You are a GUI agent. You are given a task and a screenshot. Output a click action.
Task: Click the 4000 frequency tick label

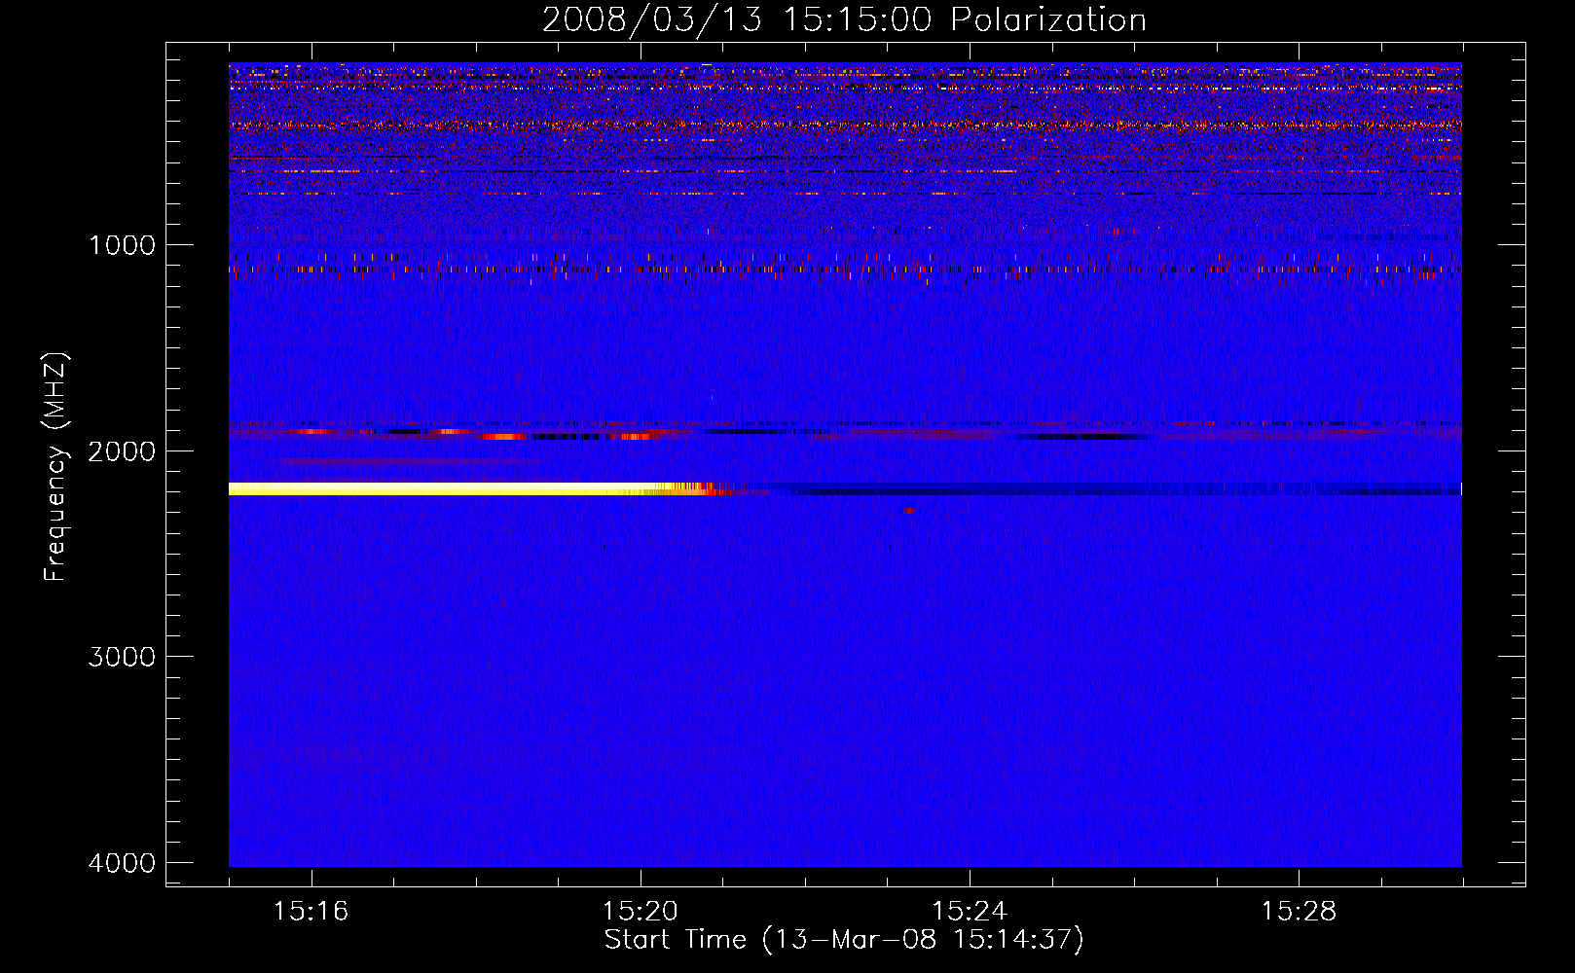pyautogui.click(x=122, y=863)
